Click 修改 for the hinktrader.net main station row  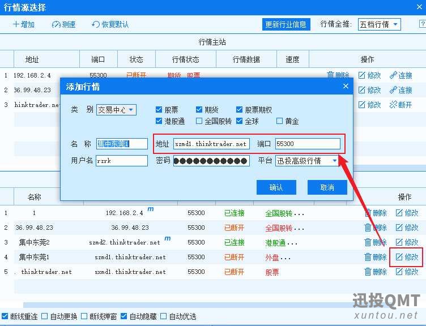pos(369,105)
